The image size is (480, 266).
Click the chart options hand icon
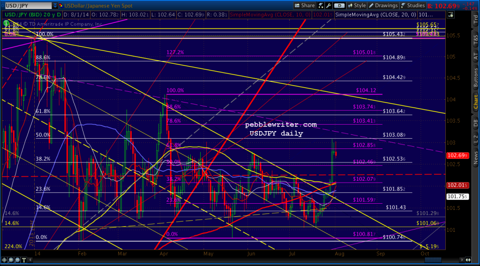[450, 15]
